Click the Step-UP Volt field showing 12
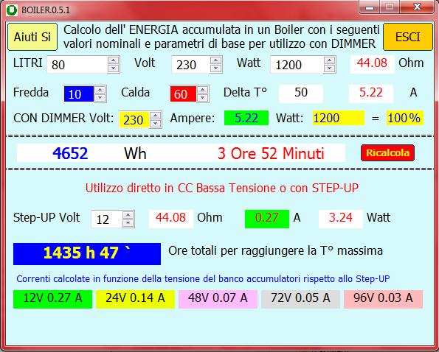439x352 pixels. pos(107,219)
